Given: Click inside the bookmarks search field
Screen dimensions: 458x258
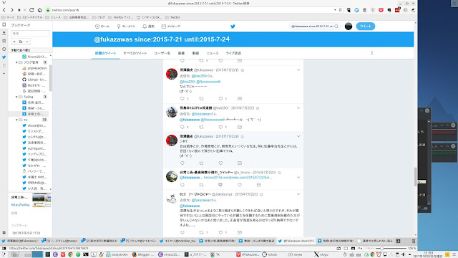Looking at the screenshot, I should (x=30, y=34).
